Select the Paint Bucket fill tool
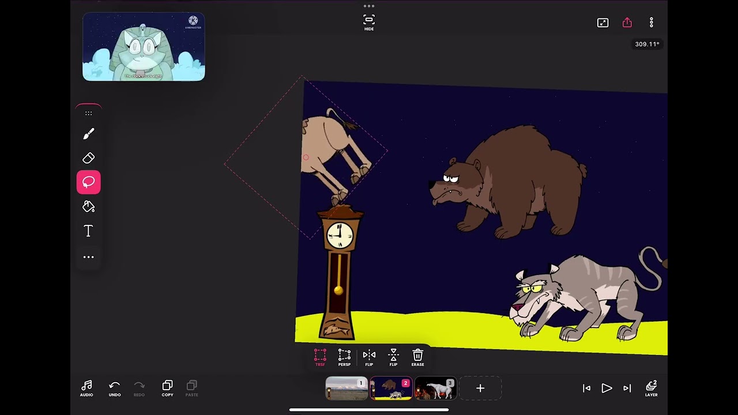The height and width of the screenshot is (415, 738). (x=88, y=206)
